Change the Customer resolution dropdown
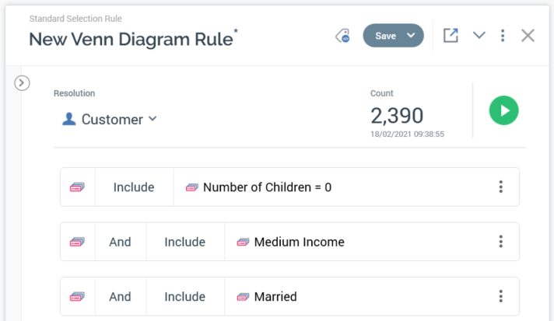 (153, 119)
